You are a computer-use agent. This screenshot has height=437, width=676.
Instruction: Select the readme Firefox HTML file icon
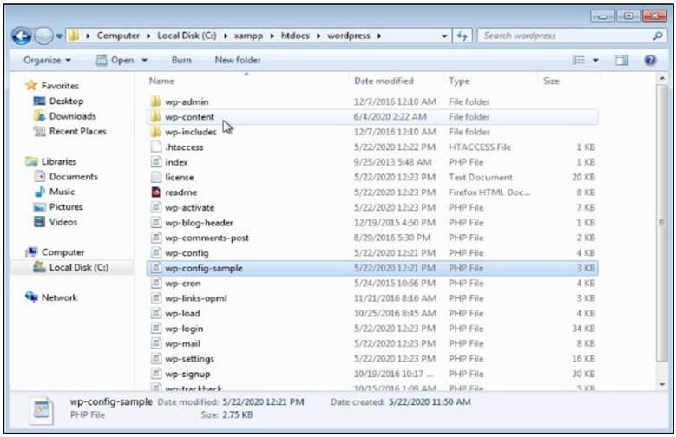(x=156, y=192)
